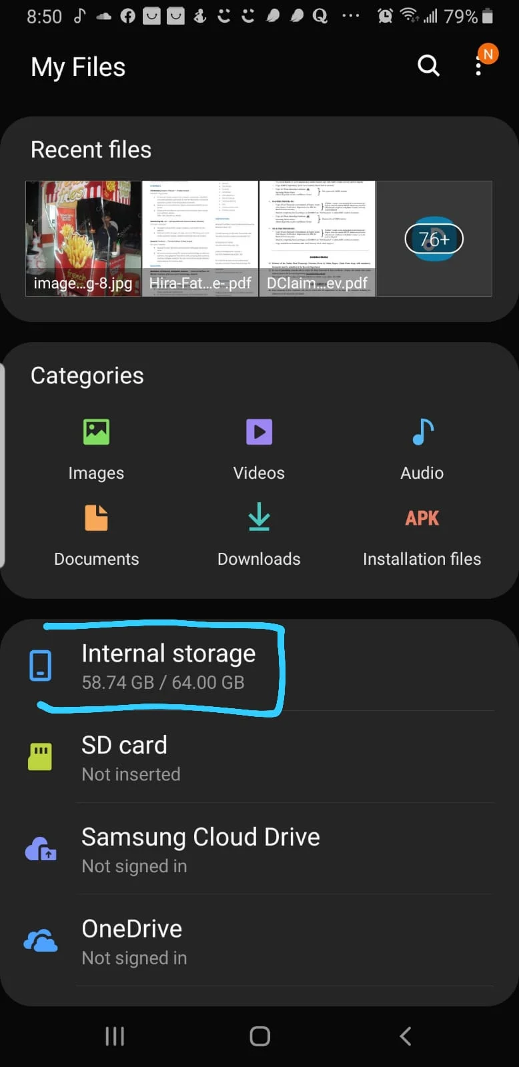This screenshot has width=519, height=1067.
Task: Open the Hira-Fat e-.pdf recent file
Action: (x=200, y=239)
